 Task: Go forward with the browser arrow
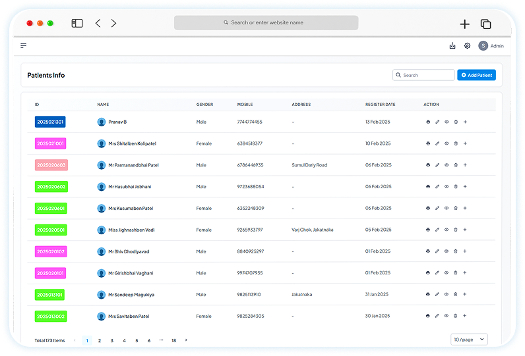[114, 23]
